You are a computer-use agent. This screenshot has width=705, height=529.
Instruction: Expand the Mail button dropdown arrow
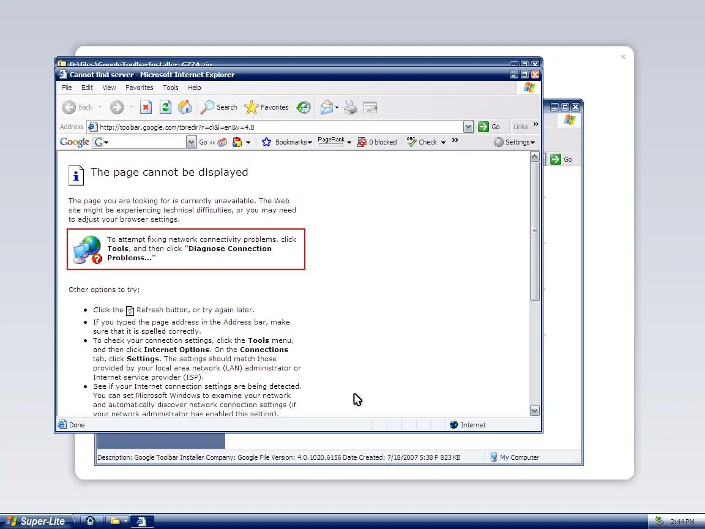[x=337, y=107]
